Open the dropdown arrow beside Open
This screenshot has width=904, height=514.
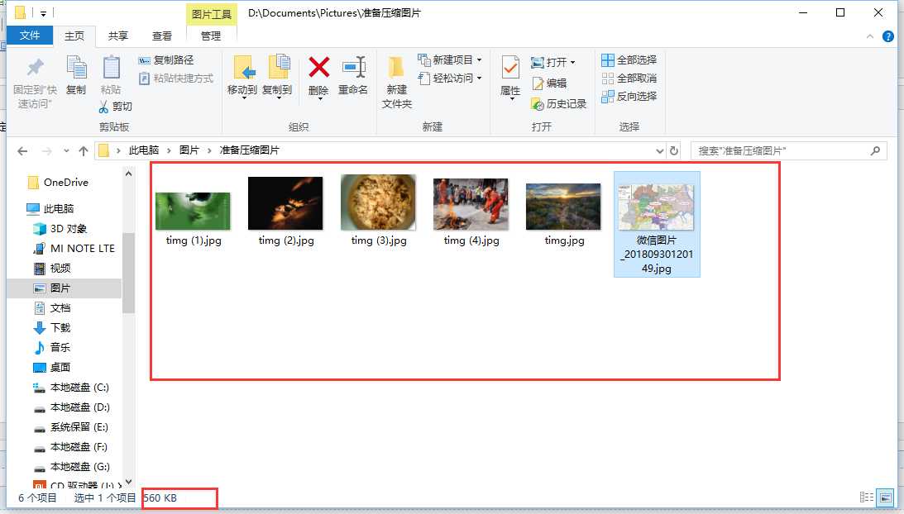[x=572, y=62]
